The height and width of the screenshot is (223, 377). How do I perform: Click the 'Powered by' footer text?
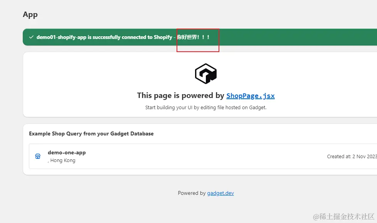coord(192,193)
